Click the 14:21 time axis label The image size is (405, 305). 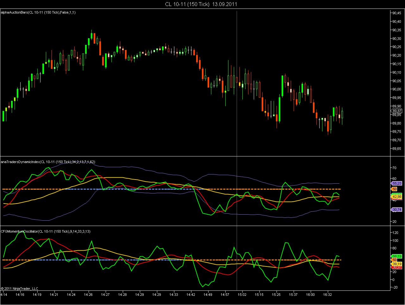(54, 294)
